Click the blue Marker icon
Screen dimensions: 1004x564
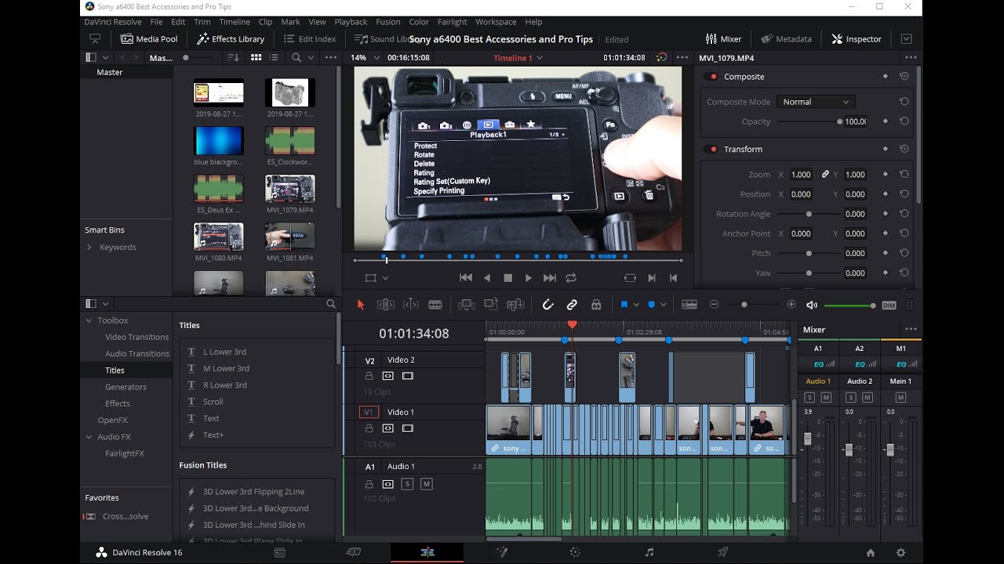tap(651, 305)
